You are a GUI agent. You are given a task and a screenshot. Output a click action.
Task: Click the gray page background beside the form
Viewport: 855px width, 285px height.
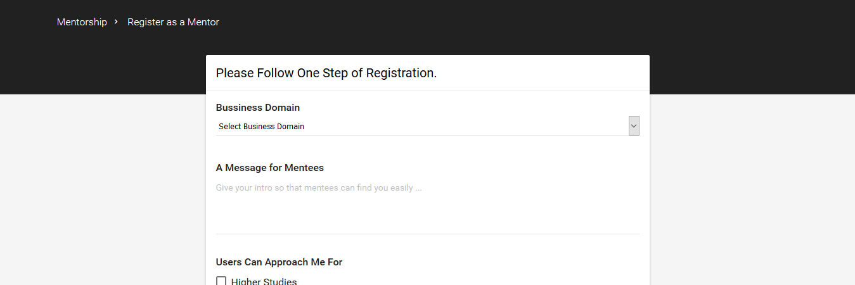101,190
